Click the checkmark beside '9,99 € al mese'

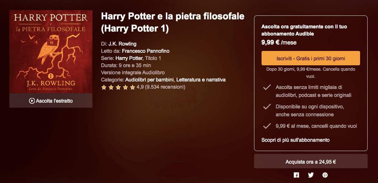tap(267, 126)
